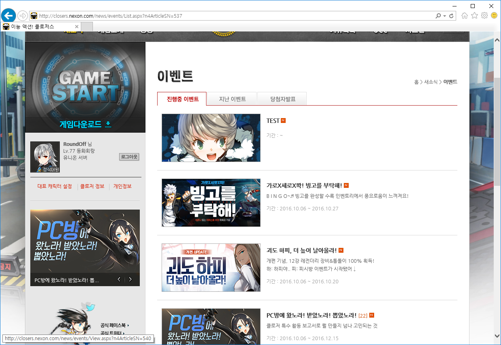Open the Favorites star icon
Viewport: 501px width, 345px height.
coord(474,16)
